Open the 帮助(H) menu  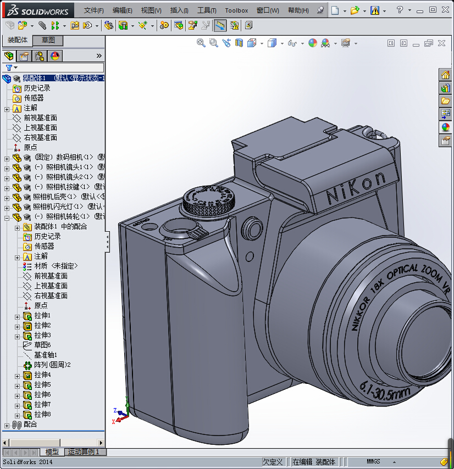(x=298, y=10)
